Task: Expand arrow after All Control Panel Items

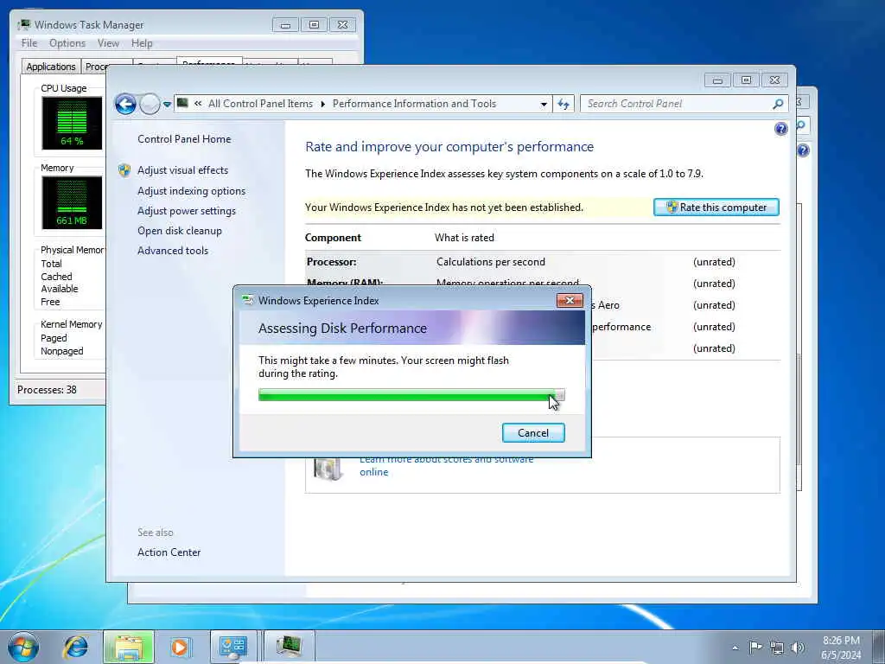Action: click(x=323, y=105)
